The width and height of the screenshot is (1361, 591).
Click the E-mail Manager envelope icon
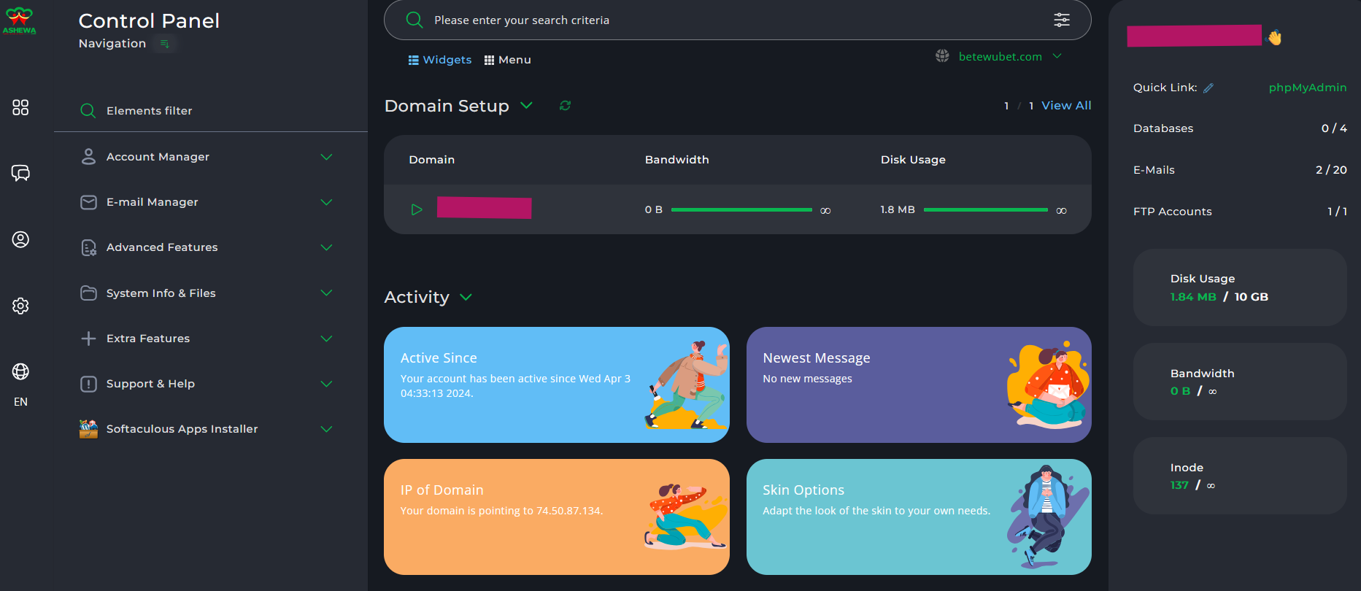(x=88, y=202)
